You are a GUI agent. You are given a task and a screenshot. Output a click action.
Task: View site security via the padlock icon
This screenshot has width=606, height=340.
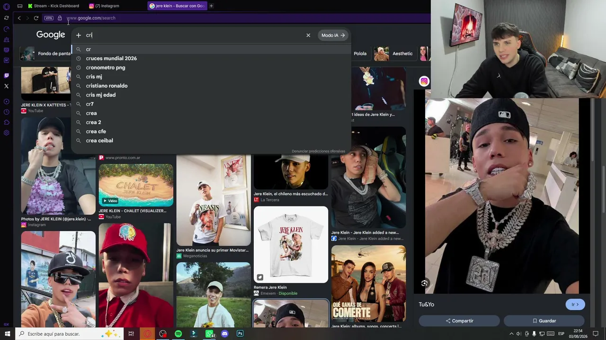pyautogui.click(x=60, y=18)
